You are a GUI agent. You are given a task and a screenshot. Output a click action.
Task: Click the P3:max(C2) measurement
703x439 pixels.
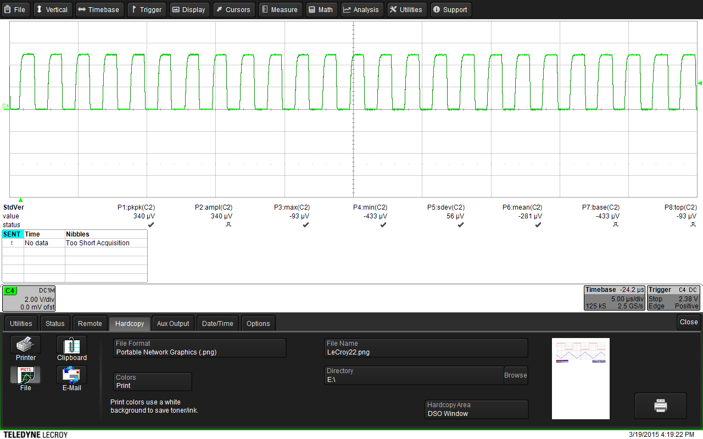point(292,207)
